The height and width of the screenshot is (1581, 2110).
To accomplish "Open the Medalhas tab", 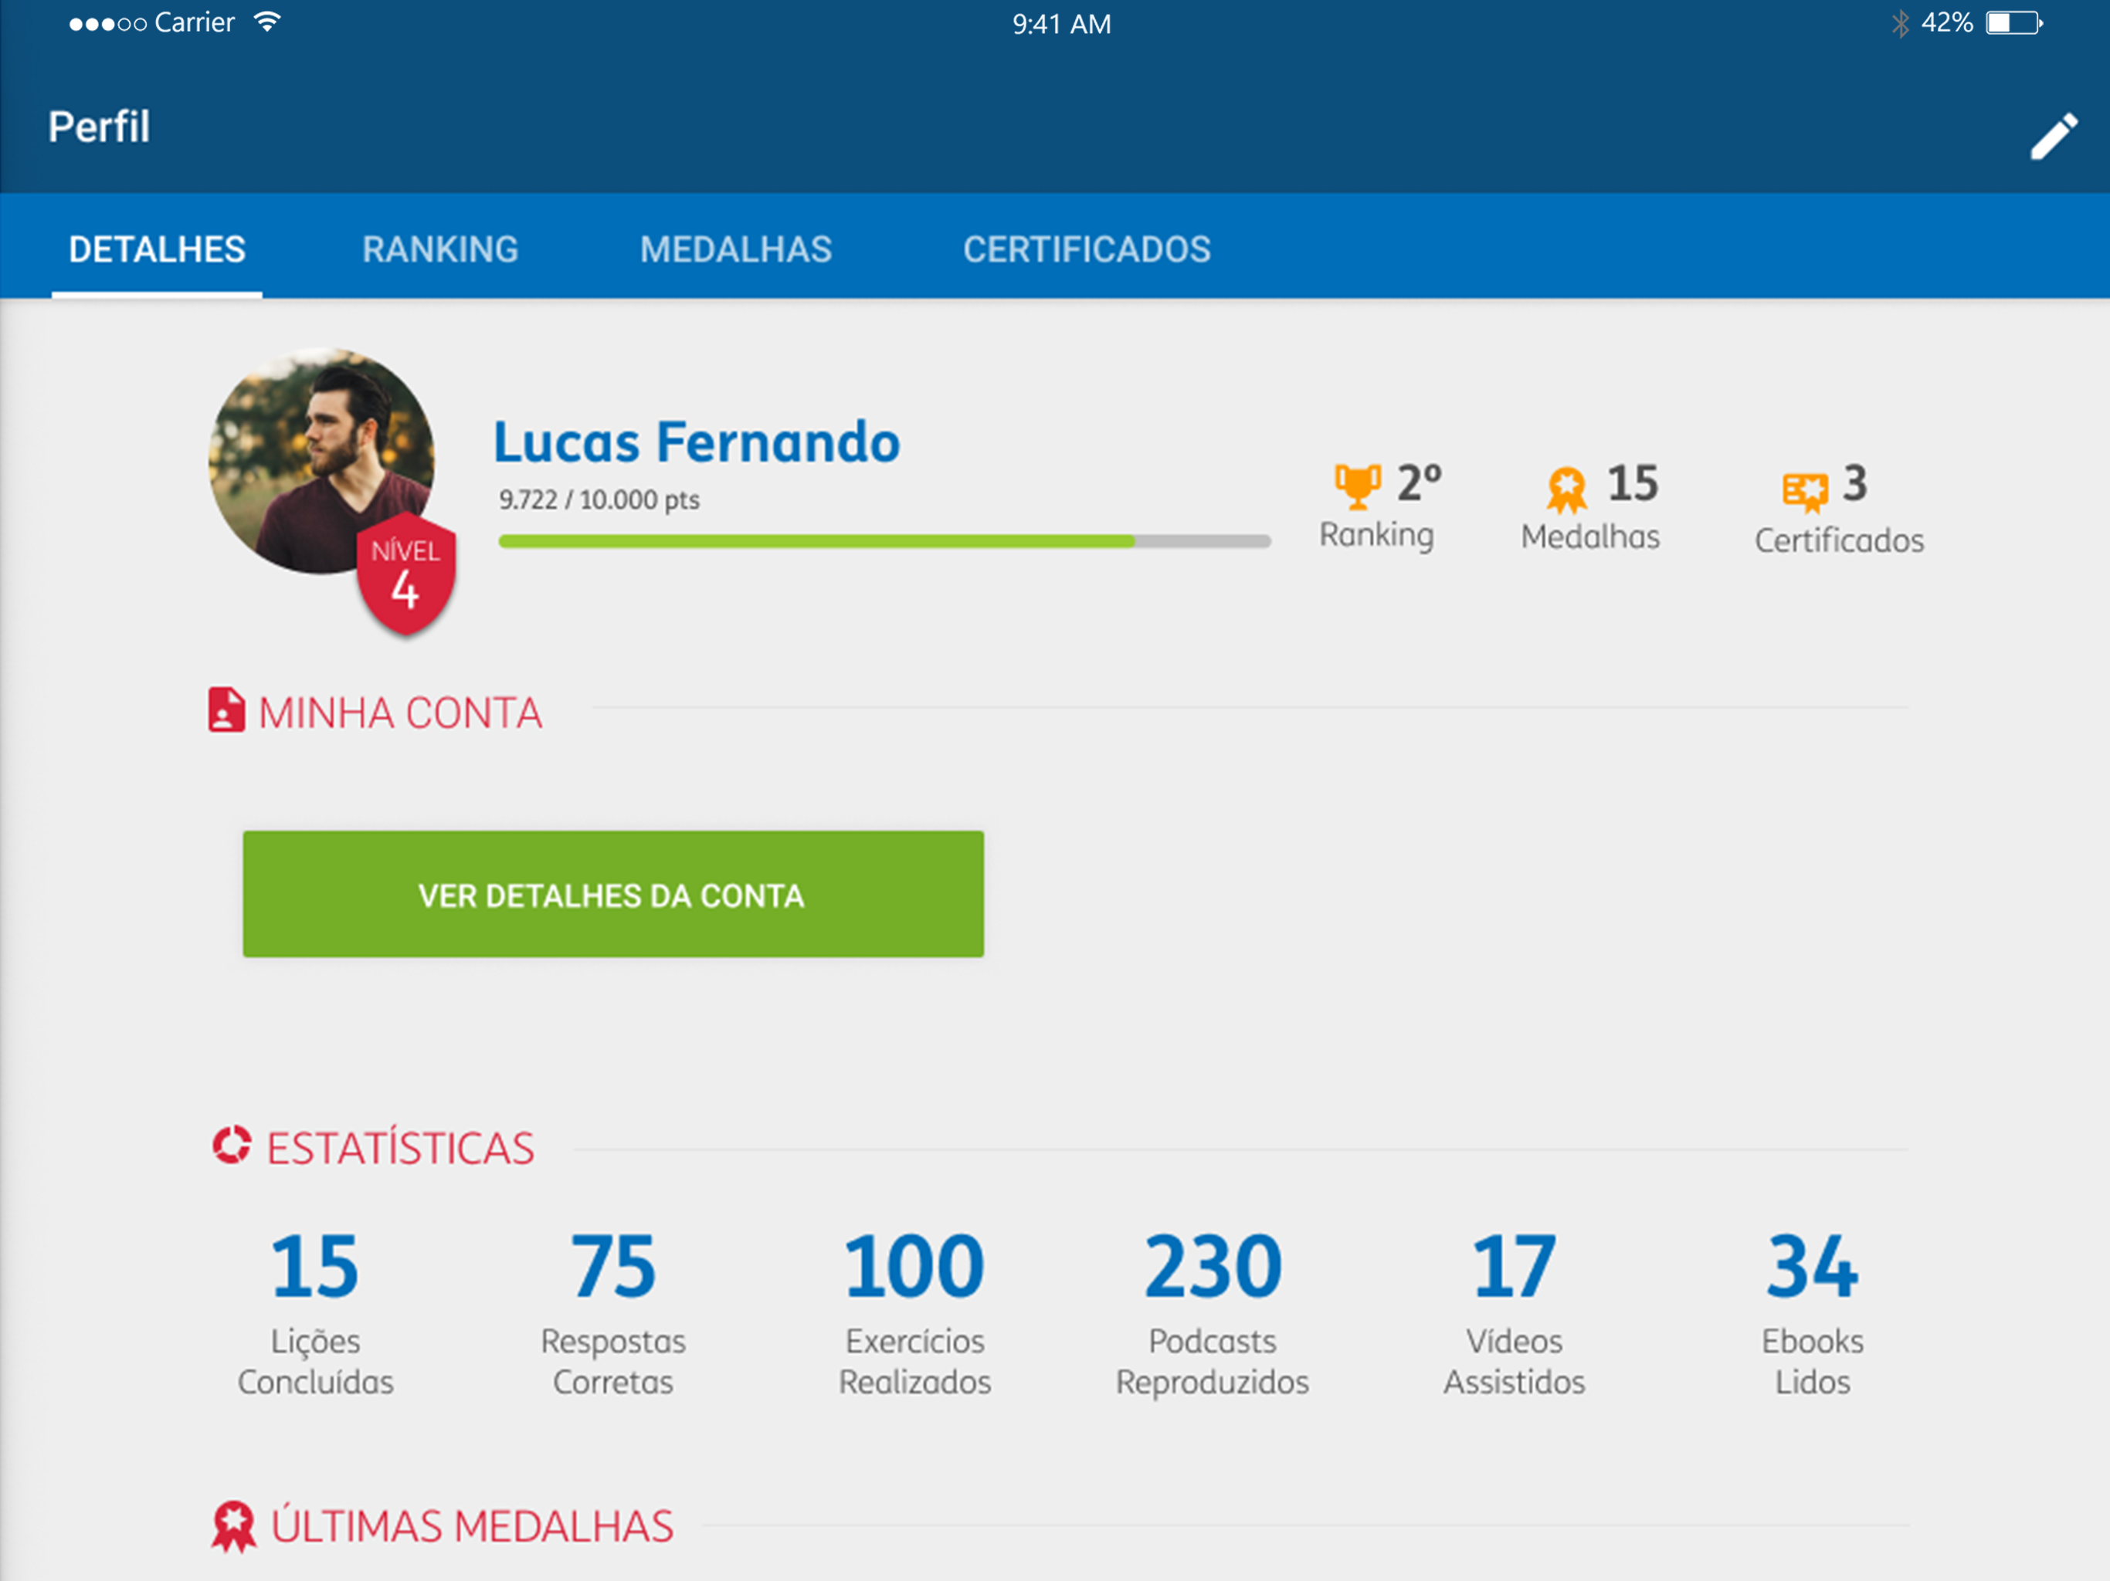I will (735, 249).
